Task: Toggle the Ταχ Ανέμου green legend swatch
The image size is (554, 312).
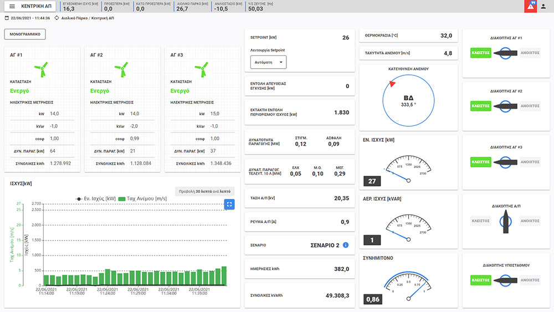Action: pos(121,198)
